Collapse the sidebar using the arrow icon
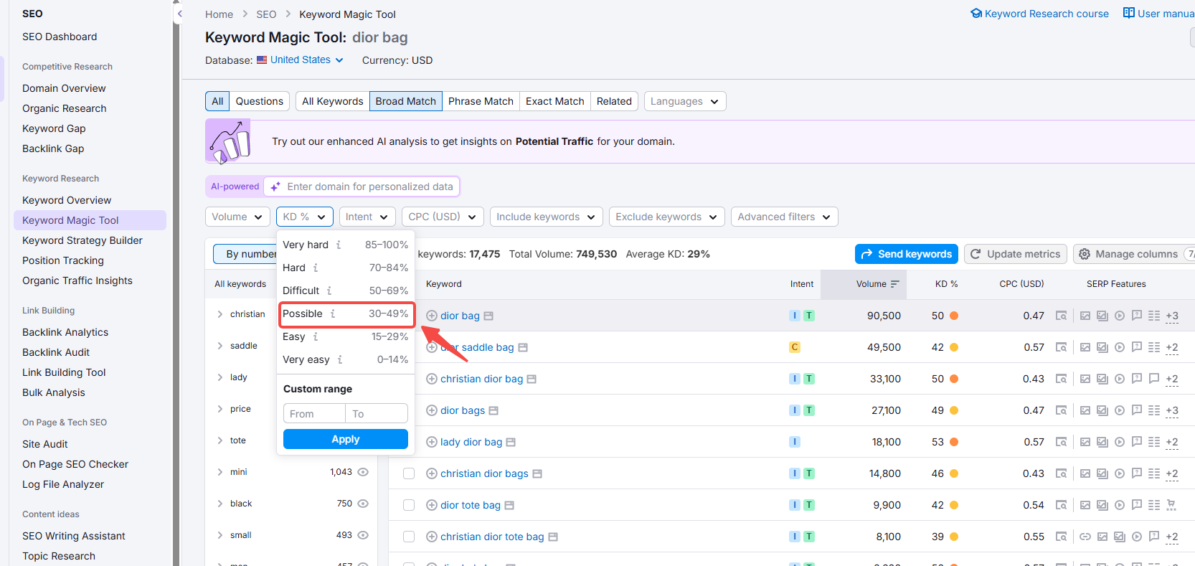 [179, 14]
